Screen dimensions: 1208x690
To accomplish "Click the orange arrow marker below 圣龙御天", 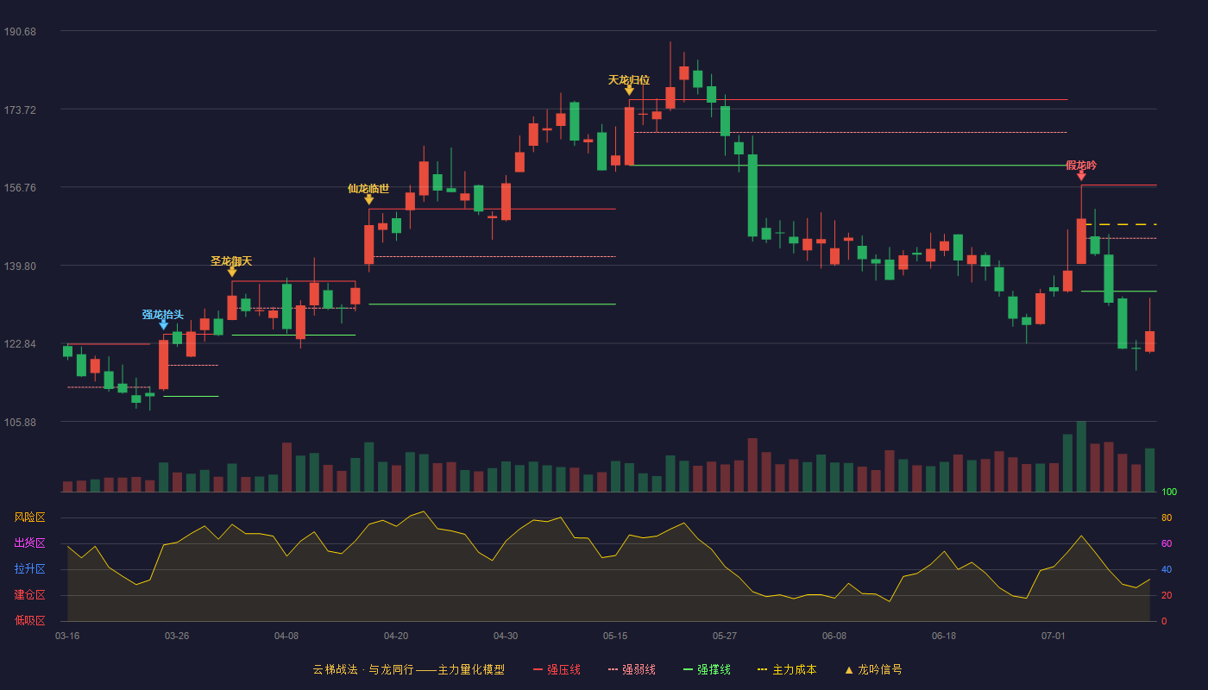I will (232, 272).
